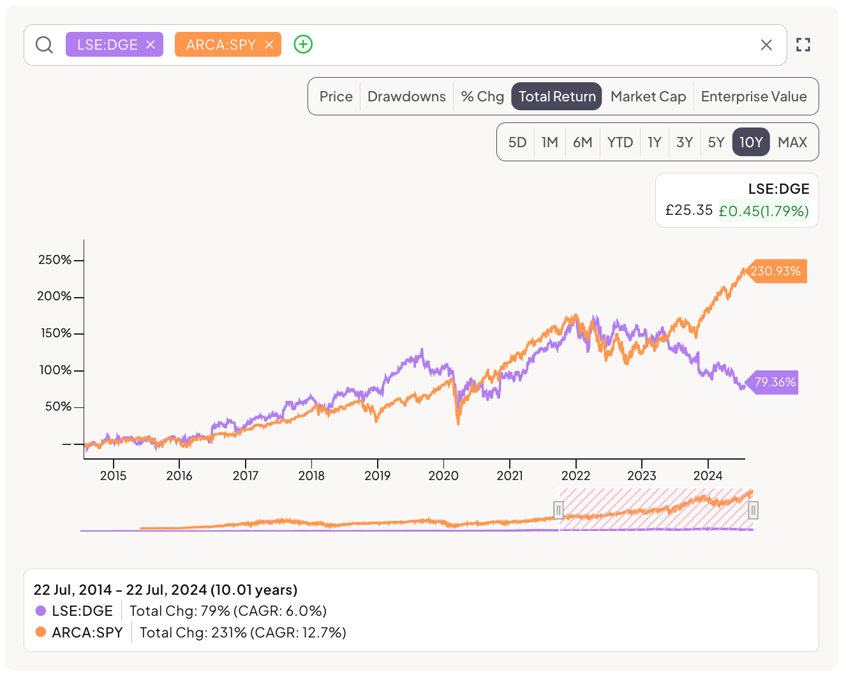Switch to the % Chg tab
The image size is (846, 677).
pyautogui.click(x=482, y=96)
